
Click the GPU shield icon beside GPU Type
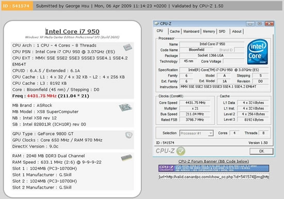pos(129,135)
